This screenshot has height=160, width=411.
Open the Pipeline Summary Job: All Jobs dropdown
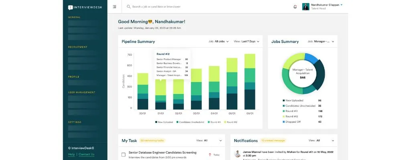pos(219,41)
